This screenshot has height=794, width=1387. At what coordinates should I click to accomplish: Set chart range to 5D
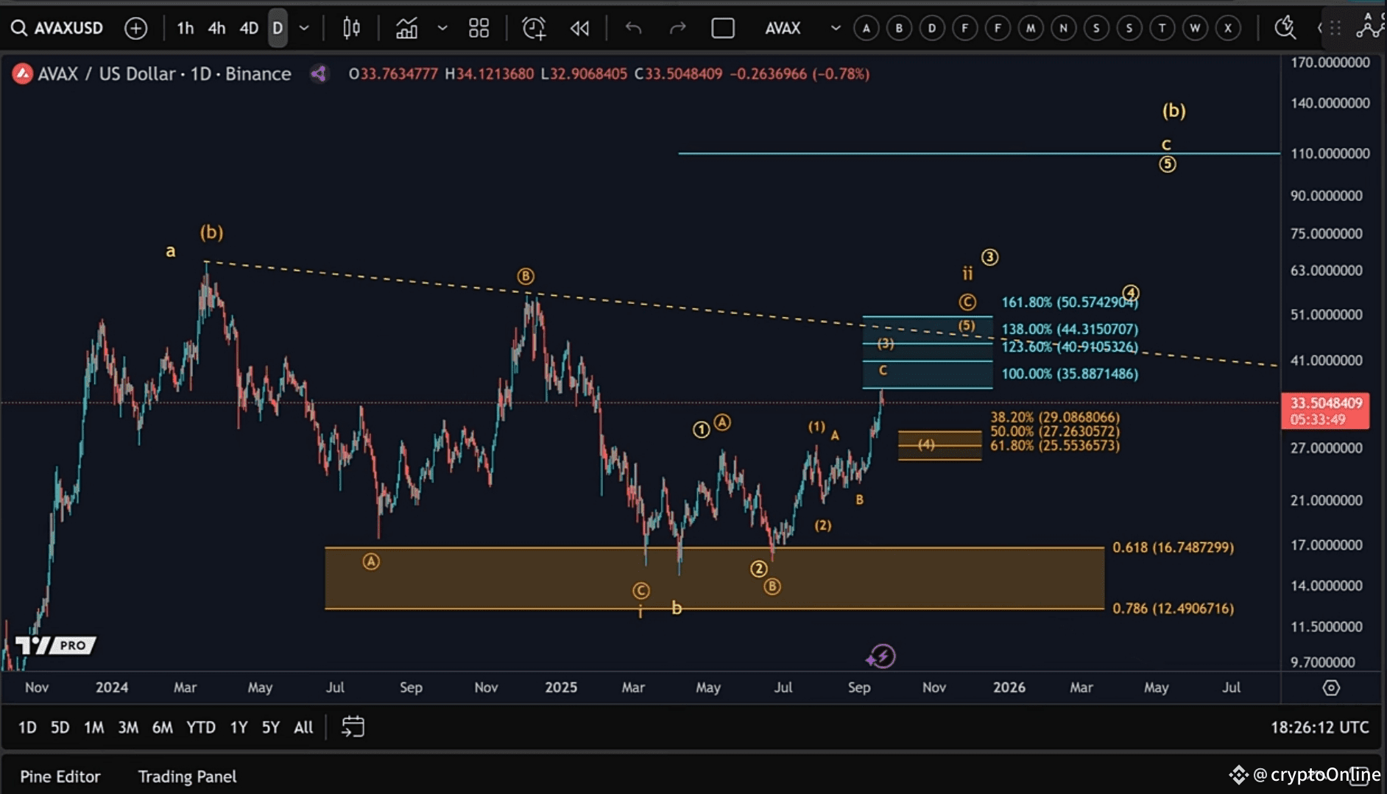(x=60, y=727)
